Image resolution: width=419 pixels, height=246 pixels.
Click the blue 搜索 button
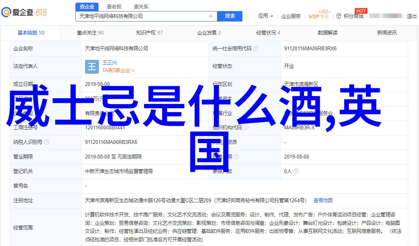pyautogui.click(x=230, y=16)
